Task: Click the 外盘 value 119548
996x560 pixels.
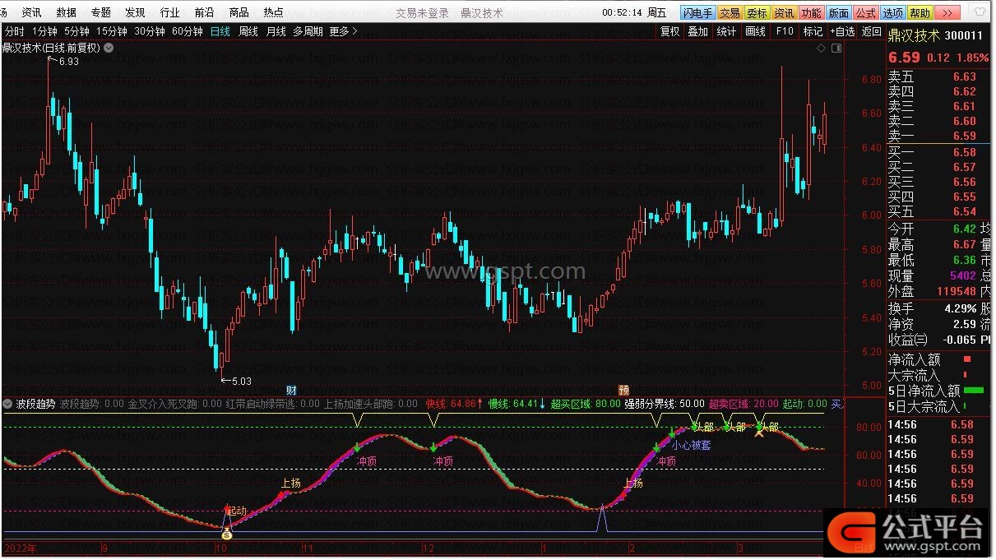Action: [956, 291]
